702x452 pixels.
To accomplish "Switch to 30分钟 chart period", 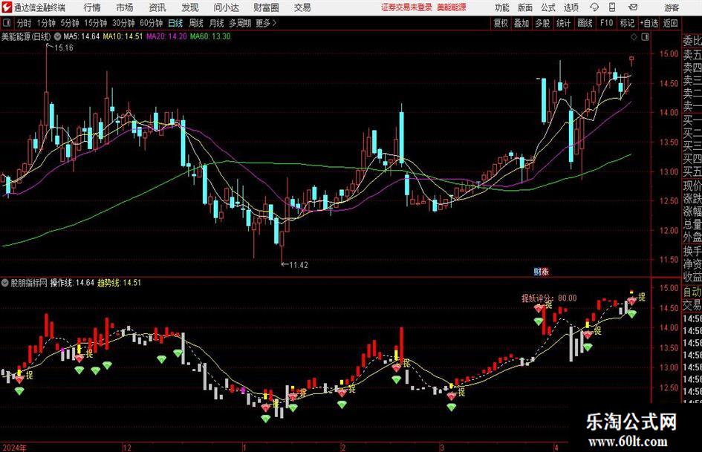I will pos(123,23).
